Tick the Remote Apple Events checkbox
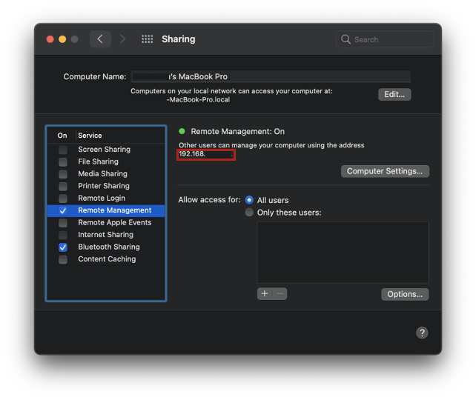 click(63, 223)
